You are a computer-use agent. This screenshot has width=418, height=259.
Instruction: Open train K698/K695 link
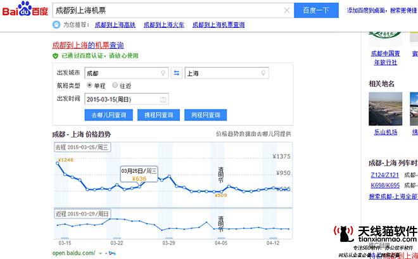pyautogui.click(x=385, y=185)
